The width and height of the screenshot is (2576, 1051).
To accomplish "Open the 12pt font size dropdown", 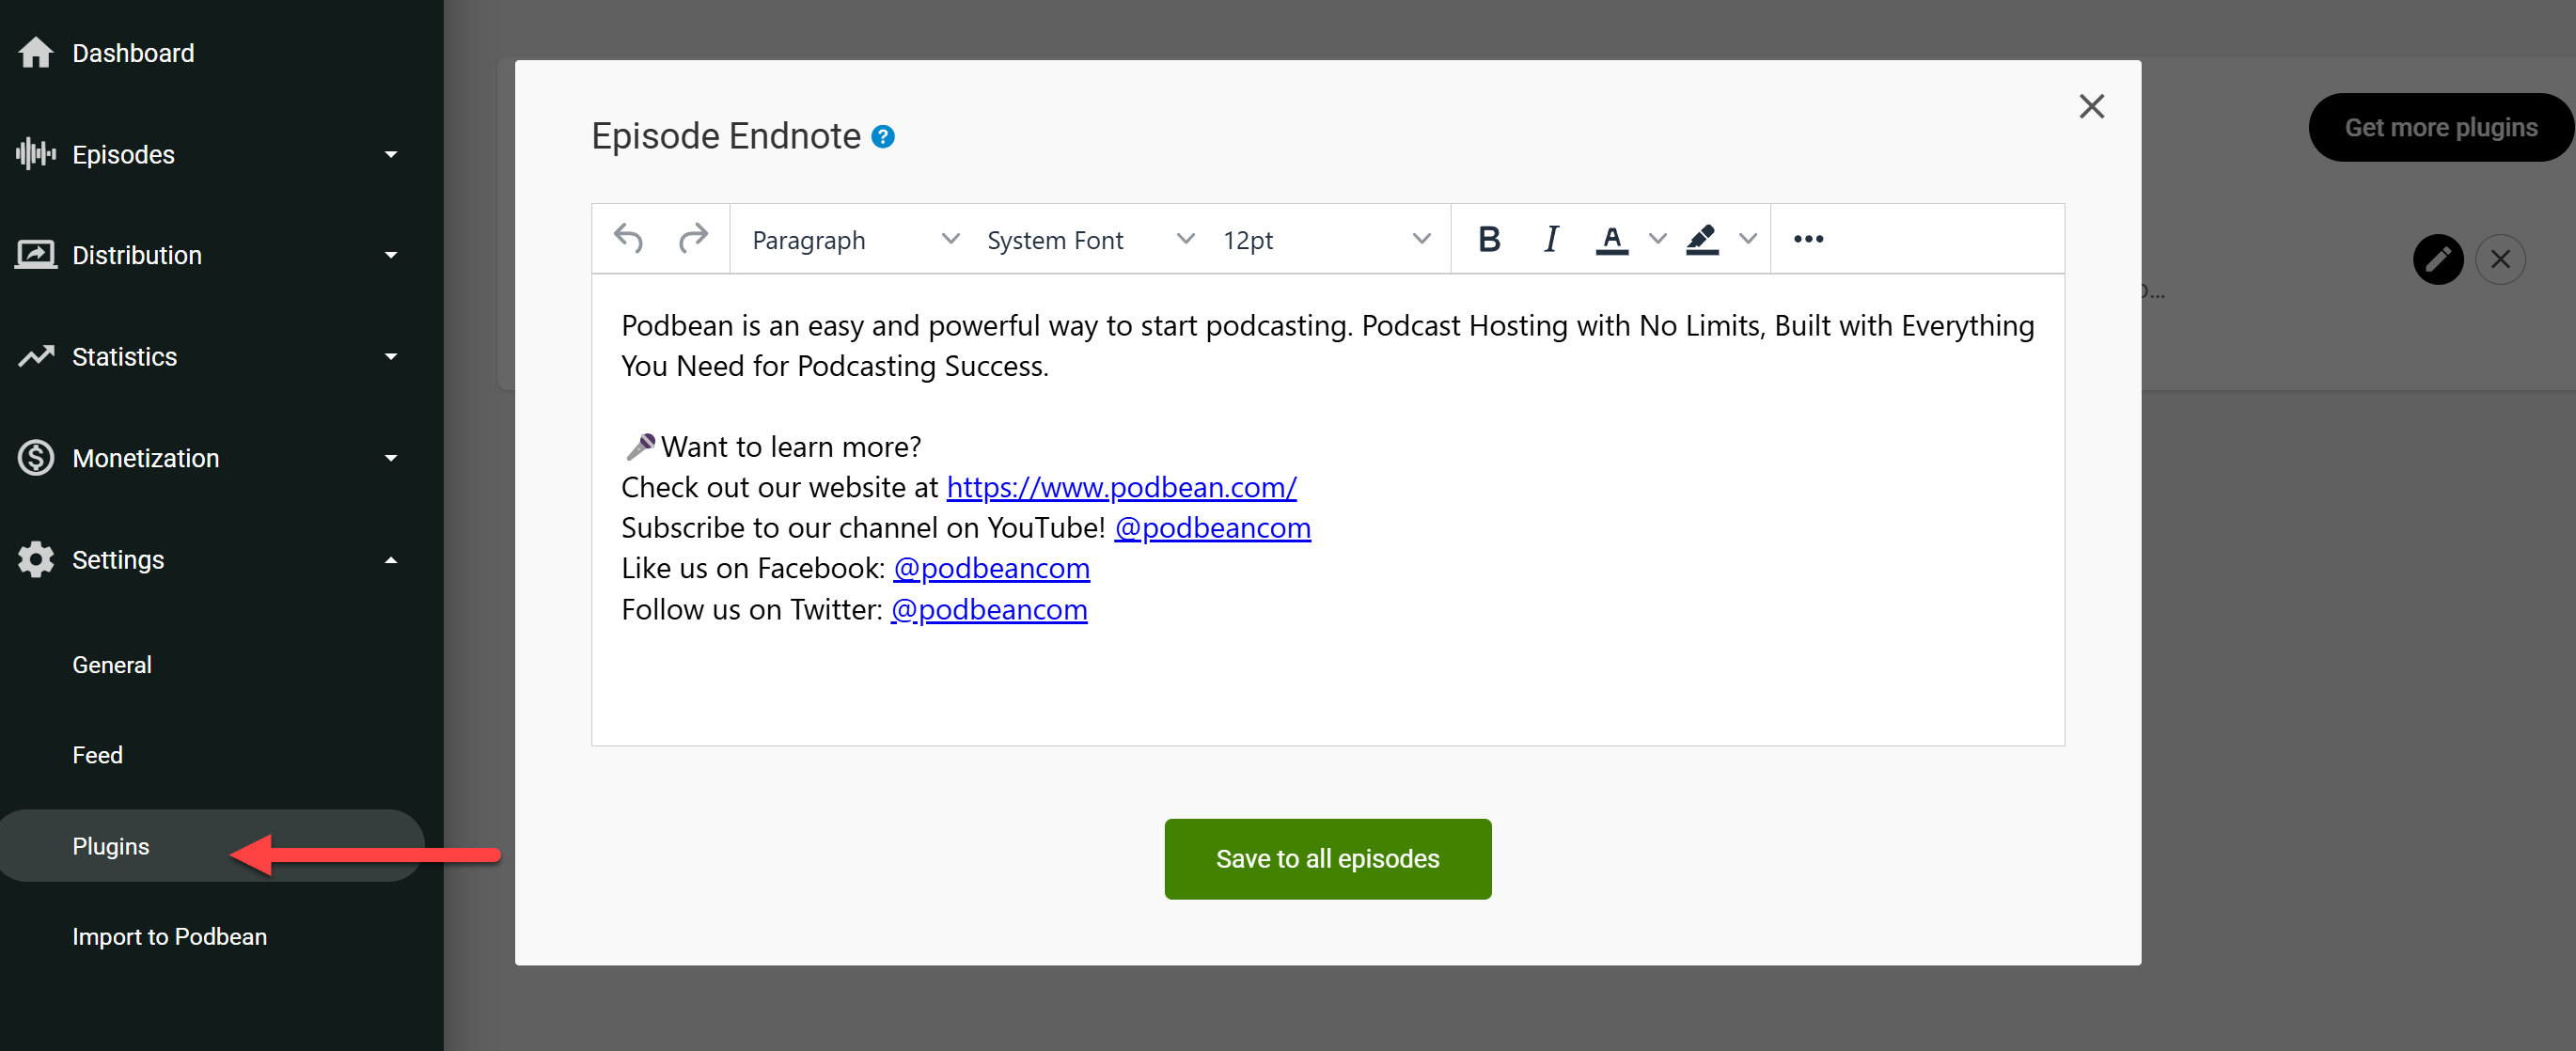I will click(1325, 240).
